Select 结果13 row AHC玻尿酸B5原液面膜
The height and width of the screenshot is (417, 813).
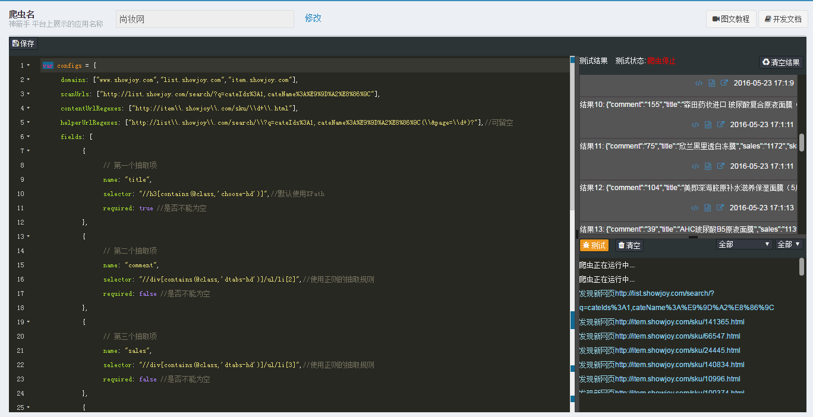click(x=688, y=229)
